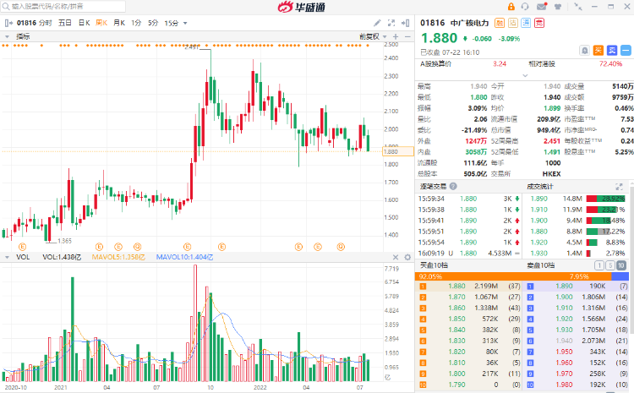Show 10-level order book depth
634x393 pixels.
click(x=621, y=265)
